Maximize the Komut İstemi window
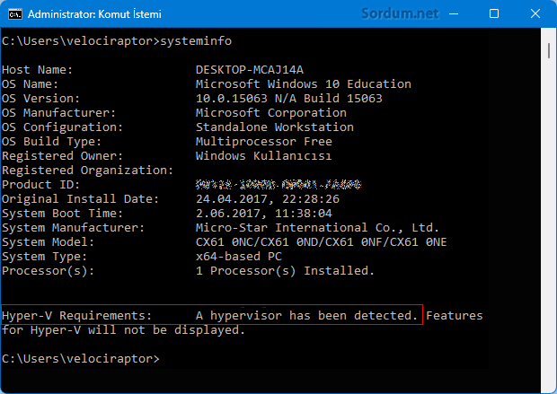 coord(494,13)
